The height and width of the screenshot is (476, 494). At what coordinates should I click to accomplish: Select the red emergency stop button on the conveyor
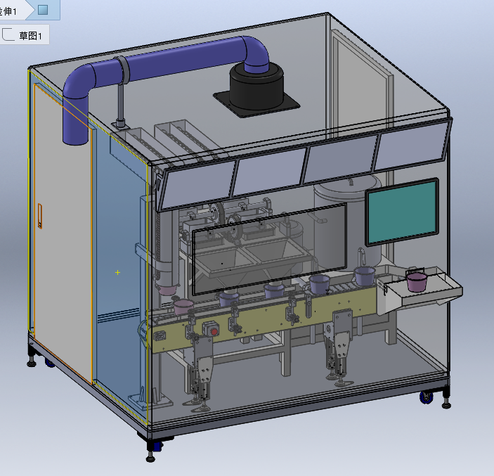[x=214, y=331]
